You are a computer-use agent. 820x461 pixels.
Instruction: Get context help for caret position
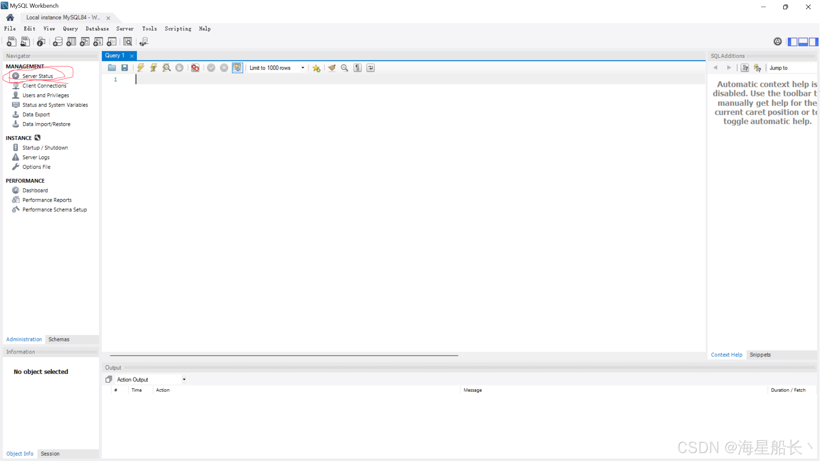757,68
